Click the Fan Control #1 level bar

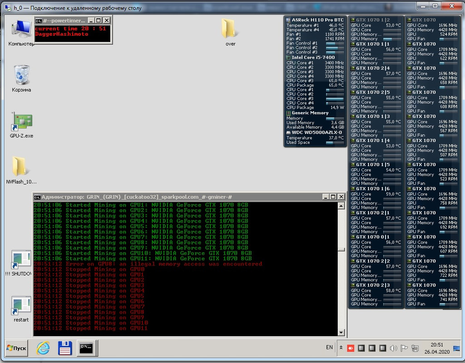tap(335, 43)
